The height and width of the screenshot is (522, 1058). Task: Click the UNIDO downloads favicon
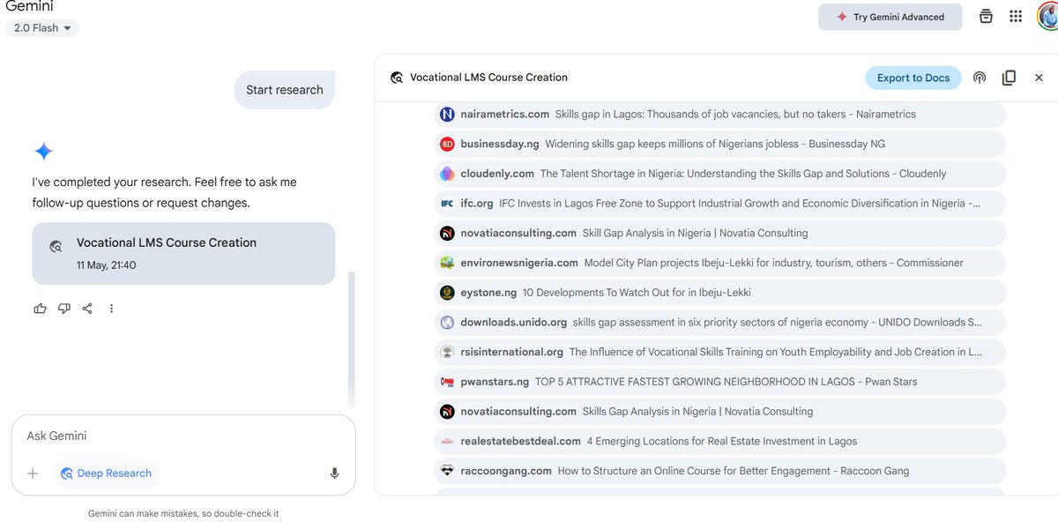click(x=447, y=322)
